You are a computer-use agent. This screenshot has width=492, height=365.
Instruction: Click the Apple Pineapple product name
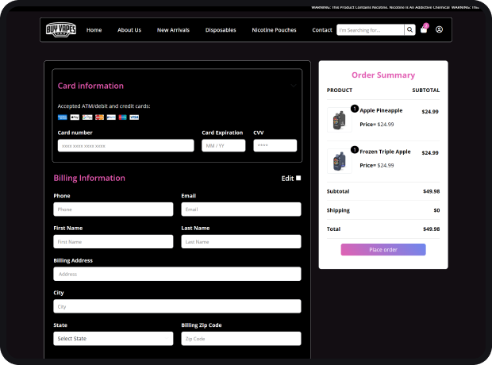[x=381, y=110]
